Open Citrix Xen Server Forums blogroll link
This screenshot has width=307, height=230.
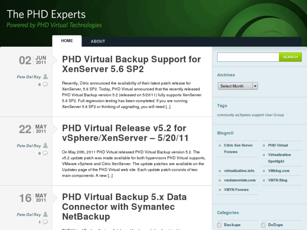(x=238, y=149)
